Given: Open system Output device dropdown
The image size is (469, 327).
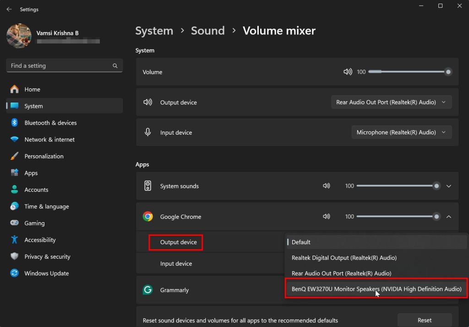Looking at the screenshot, I should (x=391, y=102).
